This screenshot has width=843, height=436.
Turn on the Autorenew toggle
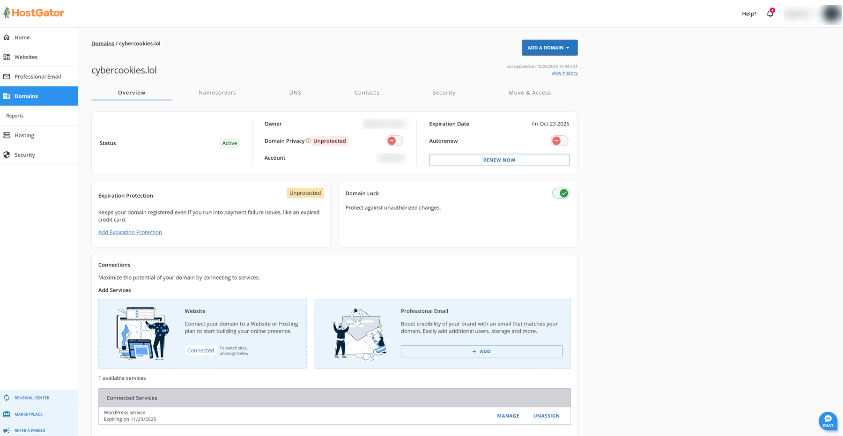559,141
